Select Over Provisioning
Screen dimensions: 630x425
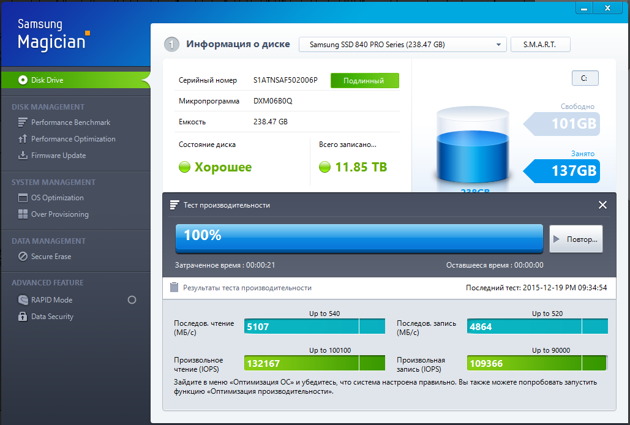60,214
